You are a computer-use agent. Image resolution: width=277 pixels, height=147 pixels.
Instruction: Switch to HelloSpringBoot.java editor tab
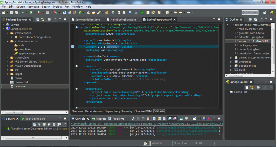(x=121, y=20)
